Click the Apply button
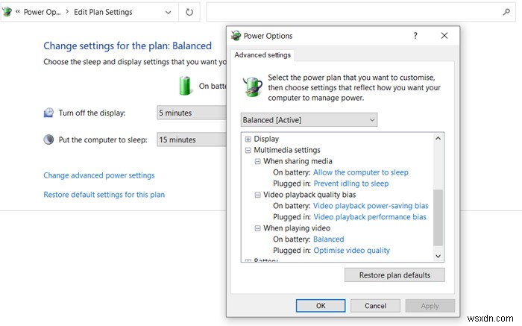The height and width of the screenshot is (326, 522). point(430,306)
